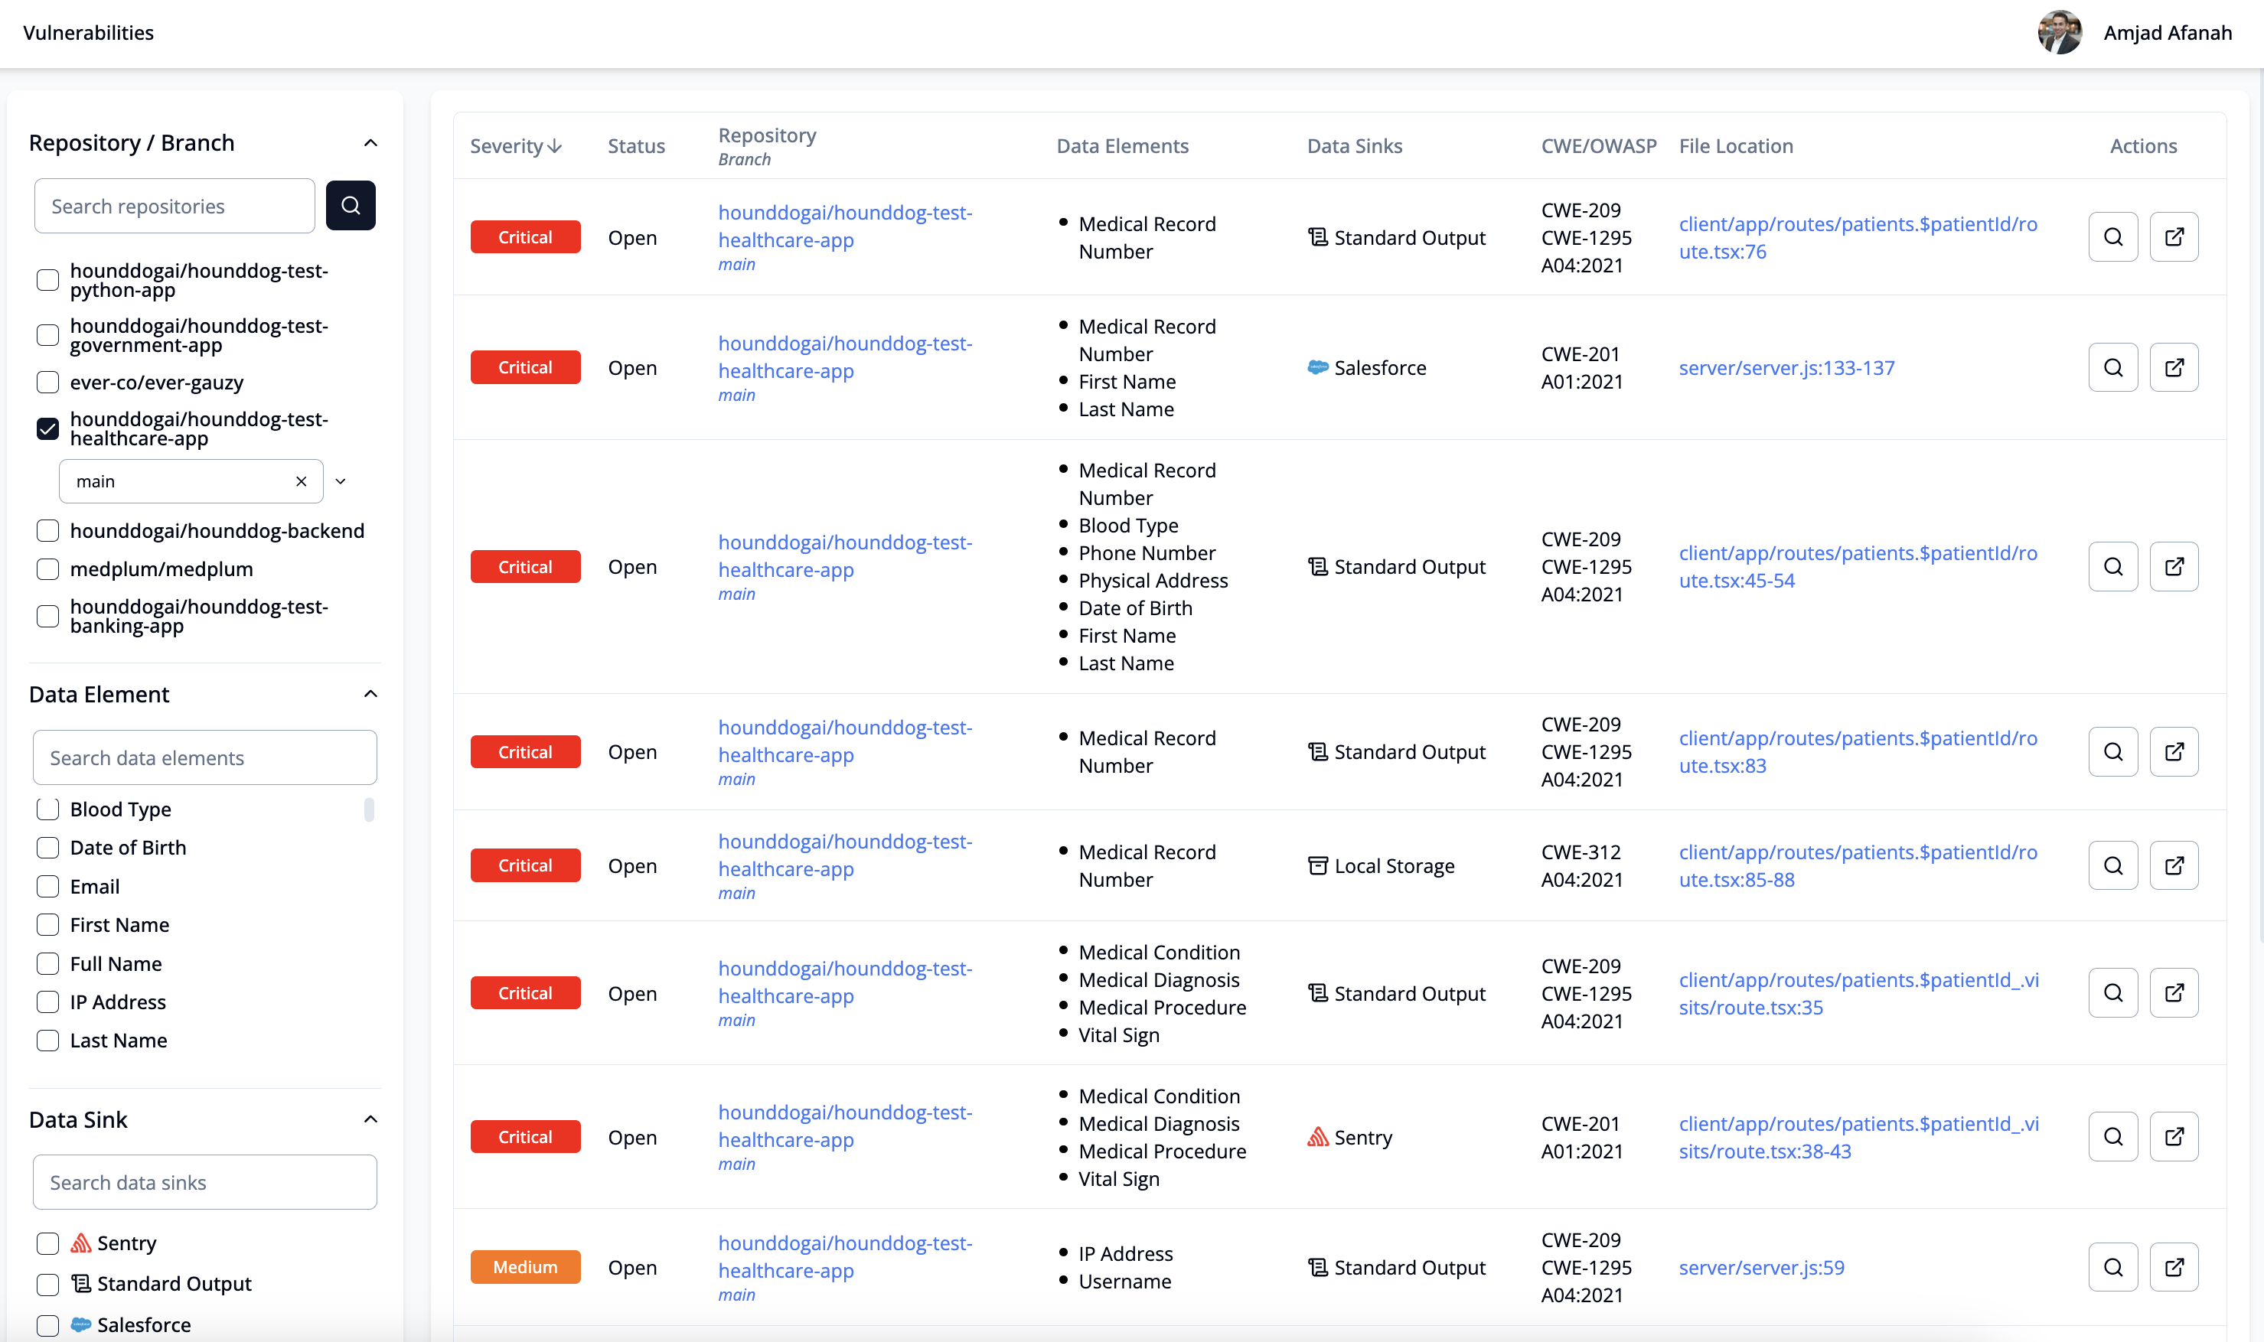Uncheck hounddogai/hounddog-test-healthcare-app repository

pos(48,428)
